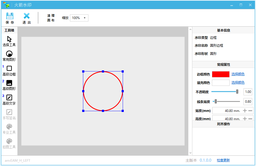
Task: Open the 常用图形 common shapes tool
Action: pyautogui.click(x=9, y=54)
